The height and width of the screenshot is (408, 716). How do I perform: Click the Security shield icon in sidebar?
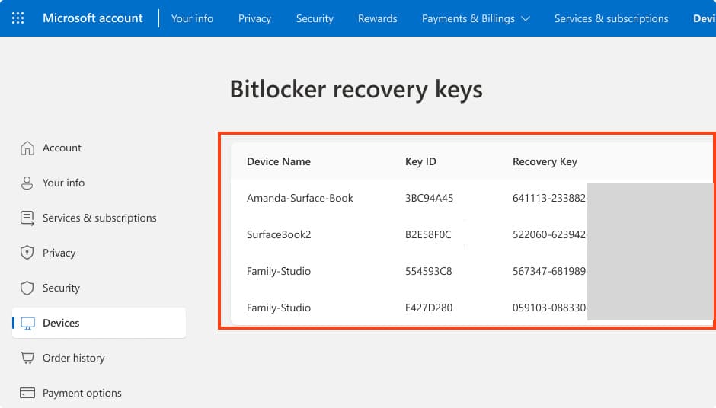click(x=27, y=288)
